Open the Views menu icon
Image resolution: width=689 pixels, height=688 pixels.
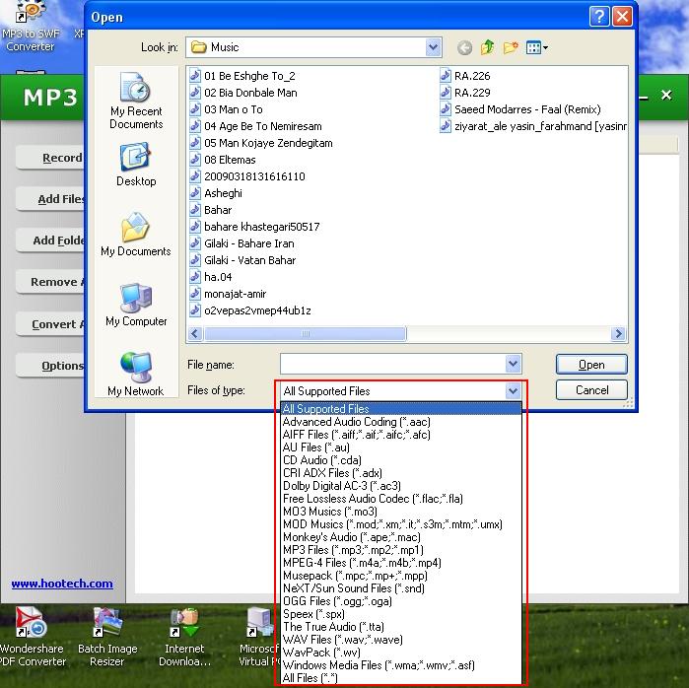point(537,47)
